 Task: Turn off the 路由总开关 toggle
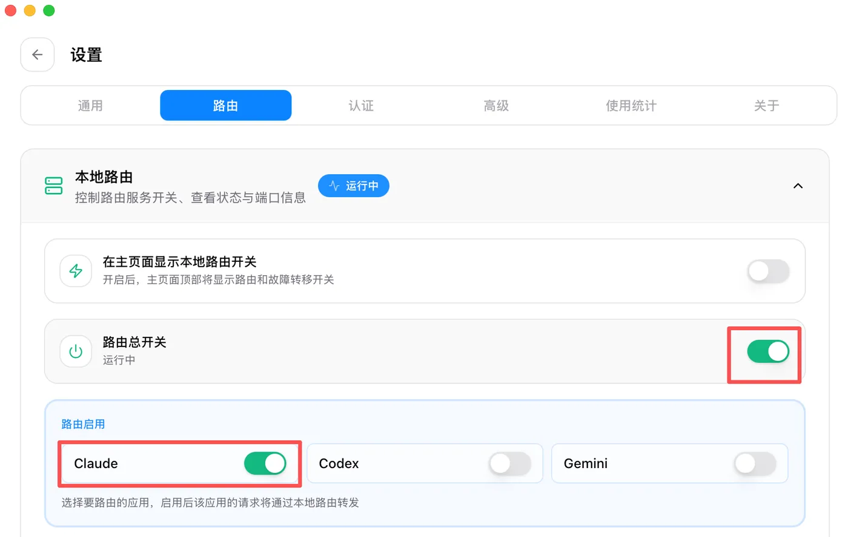[768, 351]
